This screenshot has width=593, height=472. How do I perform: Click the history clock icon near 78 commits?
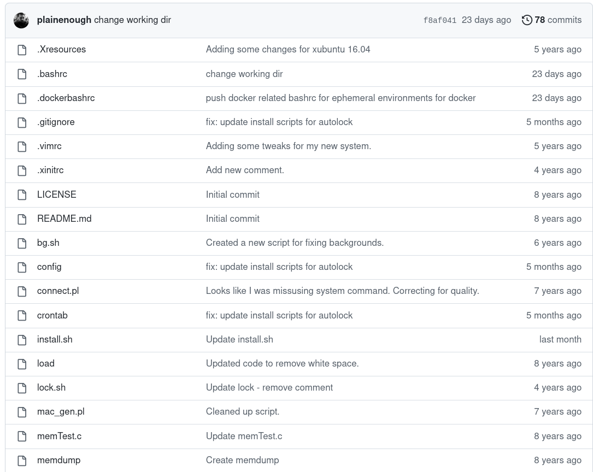point(526,20)
